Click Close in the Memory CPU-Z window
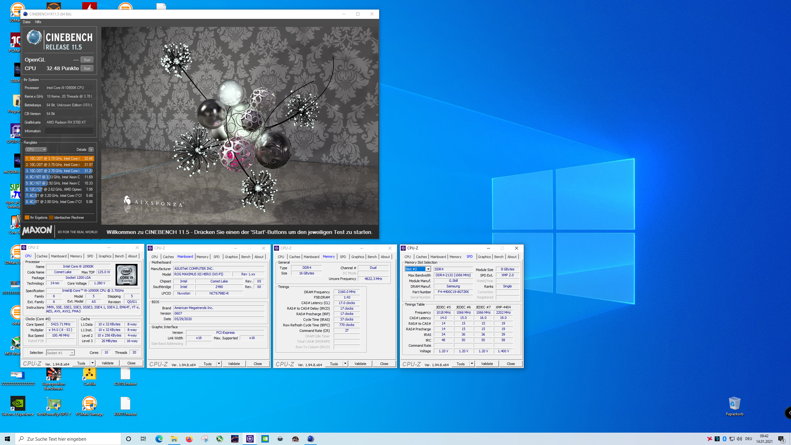Image resolution: width=791 pixels, height=445 pixels. 384,364
